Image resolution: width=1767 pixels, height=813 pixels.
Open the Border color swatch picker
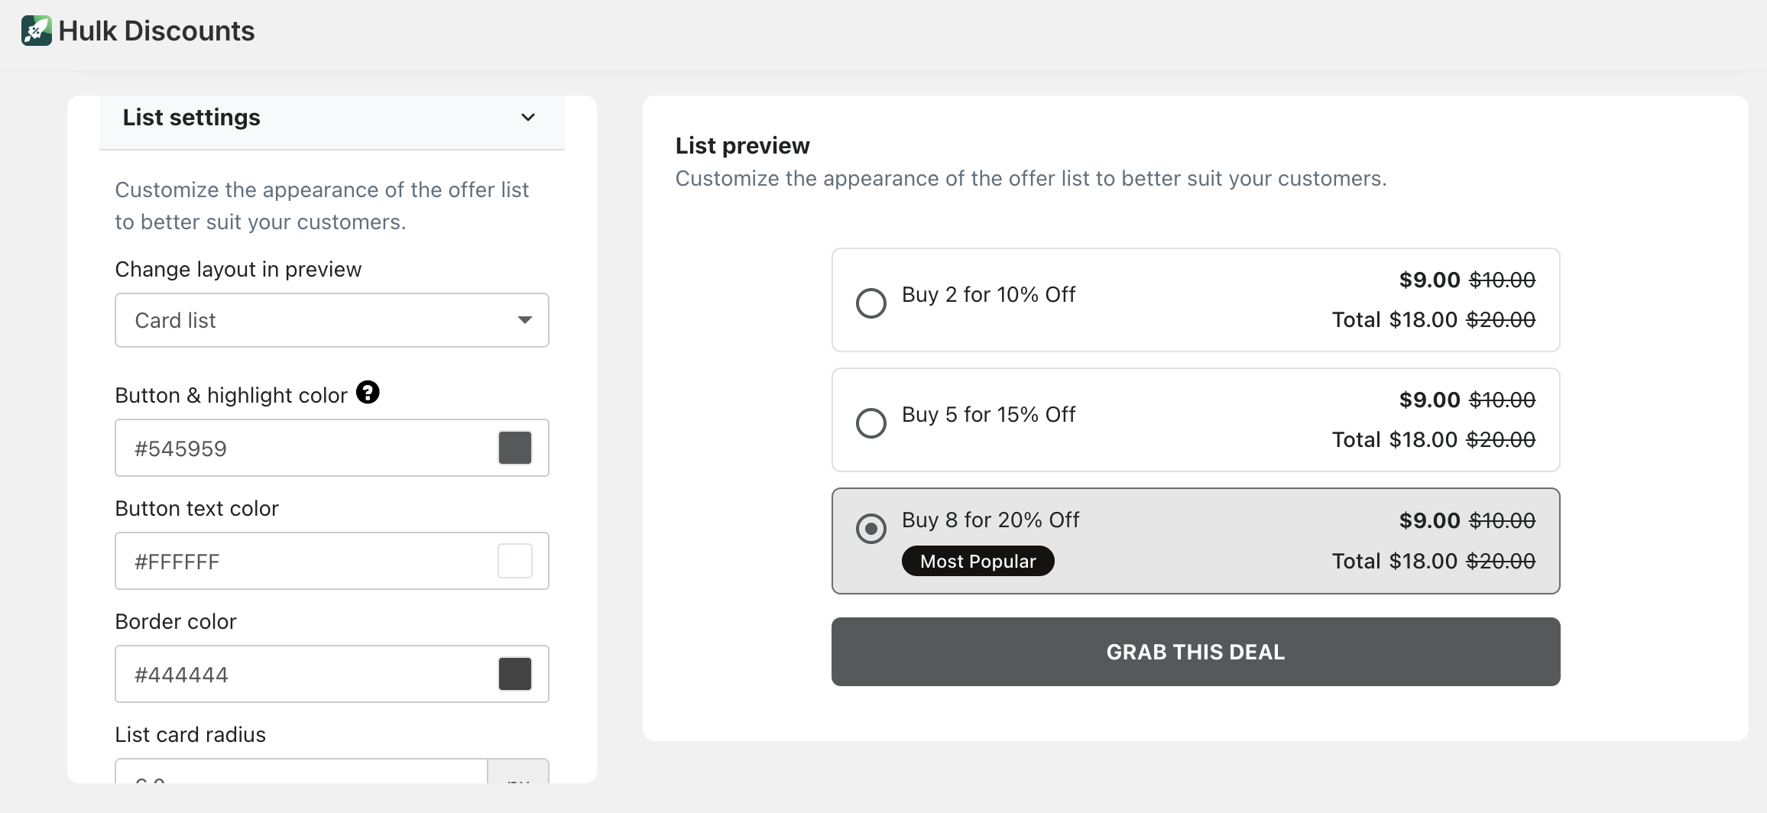(x=514, y=674)
